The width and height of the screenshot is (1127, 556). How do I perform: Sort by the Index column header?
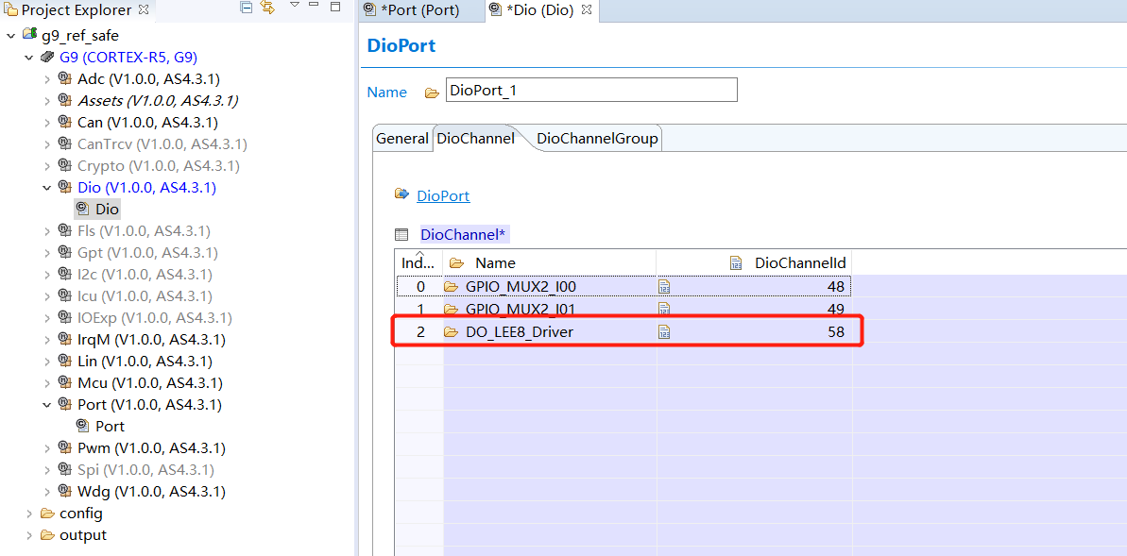[419, 262]
